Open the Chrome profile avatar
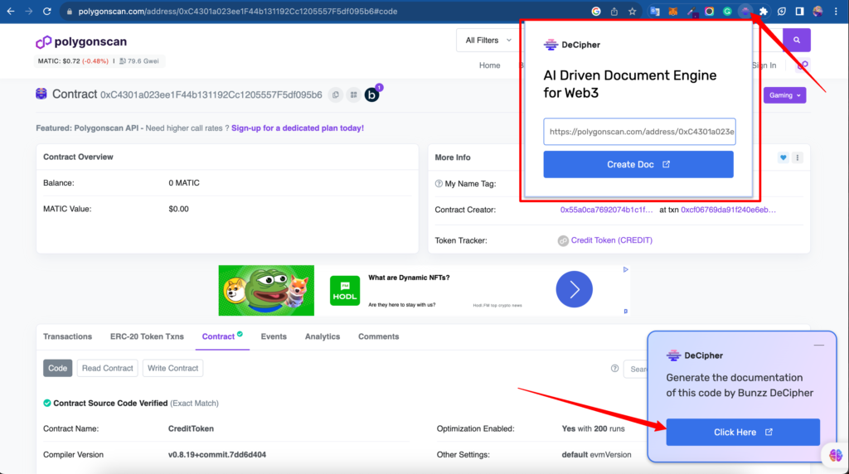The width and height of the screenshot is (849, 474). [817, 12]
